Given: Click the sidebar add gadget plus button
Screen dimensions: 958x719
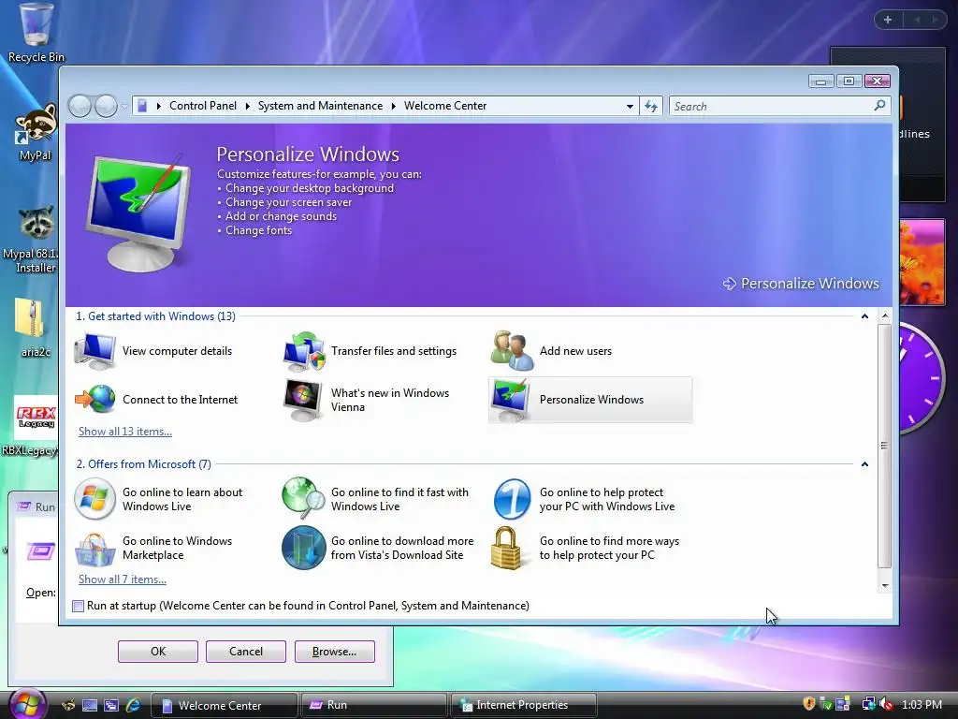Looking at the screenshot, I should pos(888,20).
